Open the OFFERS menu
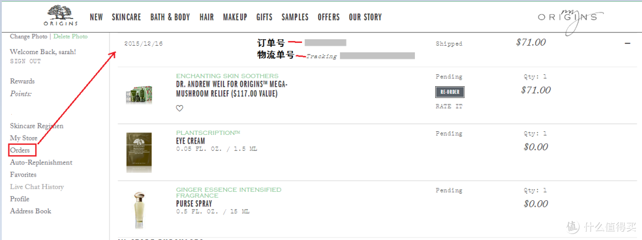642x240 pixels. pos(329,17)
